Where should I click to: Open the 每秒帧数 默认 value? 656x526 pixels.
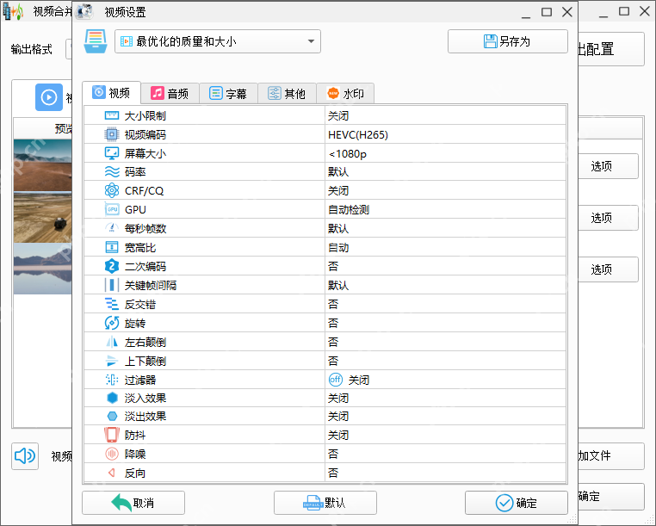[x=446, y=228]
